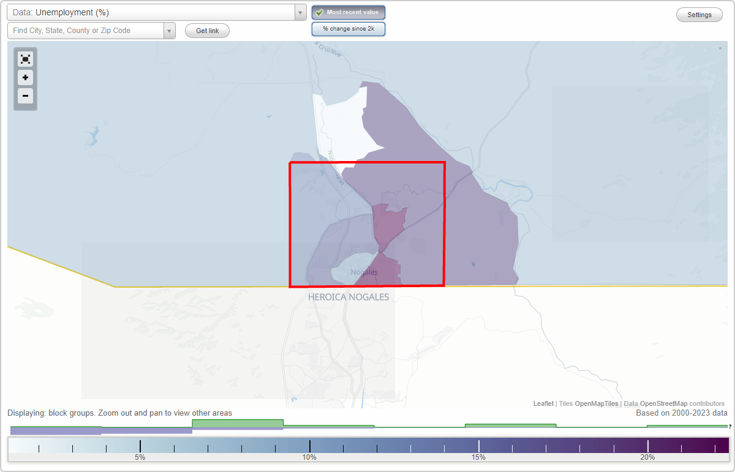Open the Settings button
Screen dimensions: 735x472
(x=699, y=15)
